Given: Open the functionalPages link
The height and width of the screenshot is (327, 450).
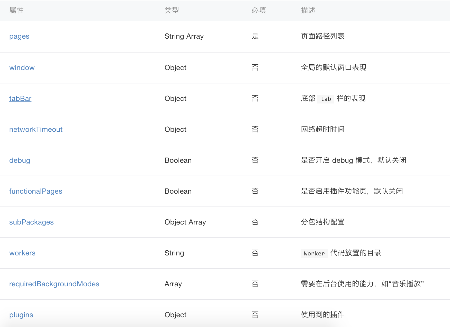Looking at the screenshot, I should (x=36, y=191).
